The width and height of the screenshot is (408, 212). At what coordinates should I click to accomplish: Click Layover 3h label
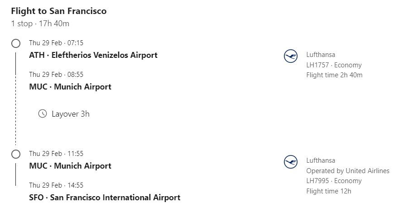71,114
